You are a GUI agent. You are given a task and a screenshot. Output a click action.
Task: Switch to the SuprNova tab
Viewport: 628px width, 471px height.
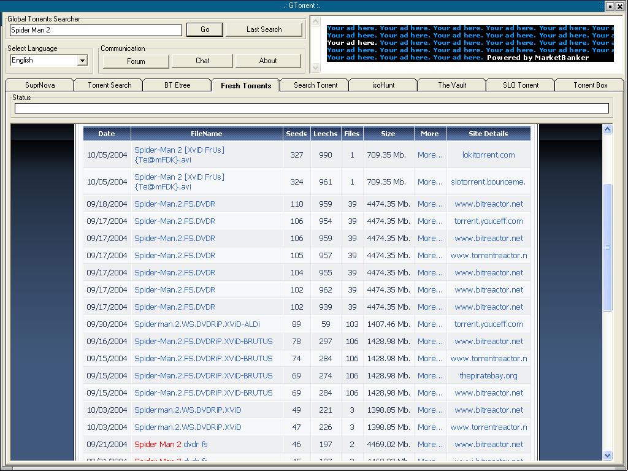pos(40,85)
